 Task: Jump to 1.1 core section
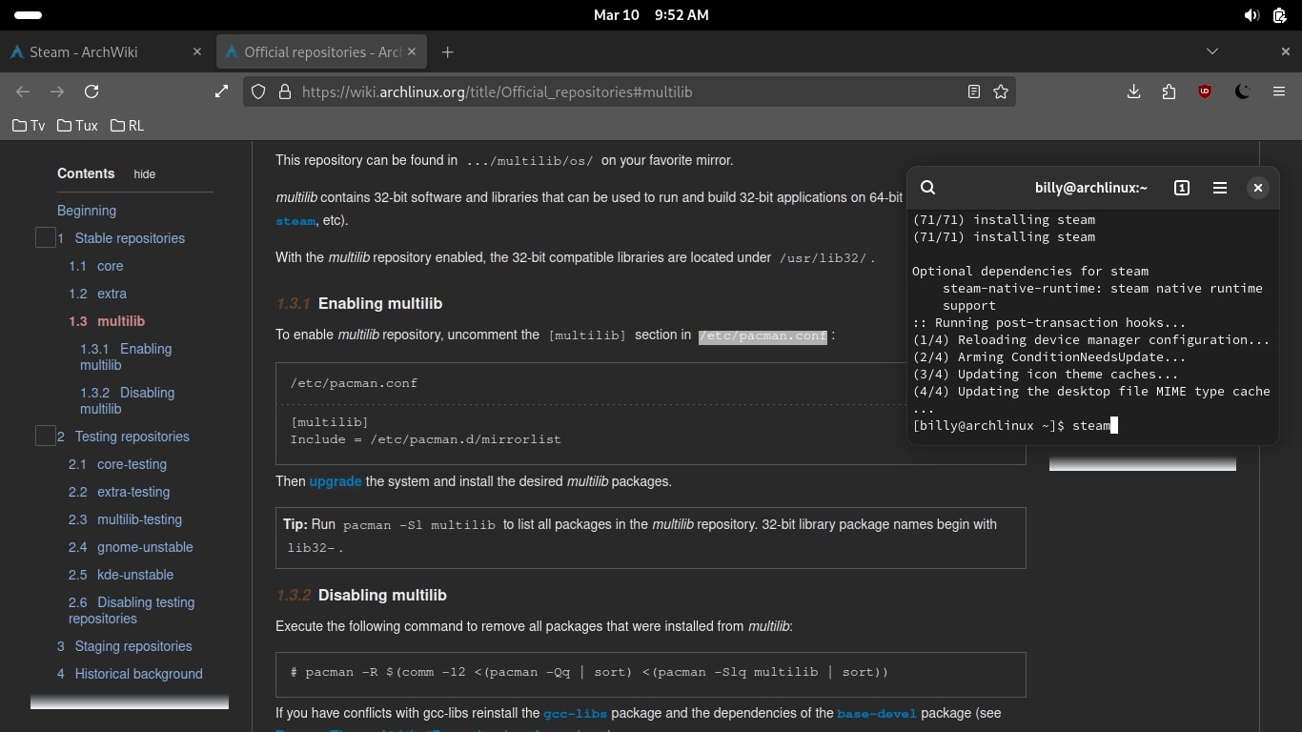click(x=96, y=266)
